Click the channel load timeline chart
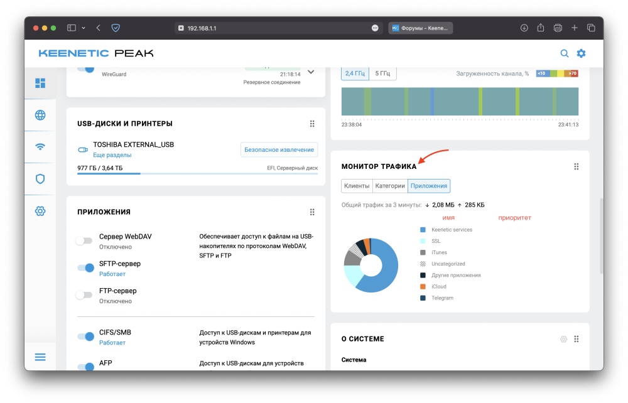Viewport: 628px width, 403px height. [460, 102]
